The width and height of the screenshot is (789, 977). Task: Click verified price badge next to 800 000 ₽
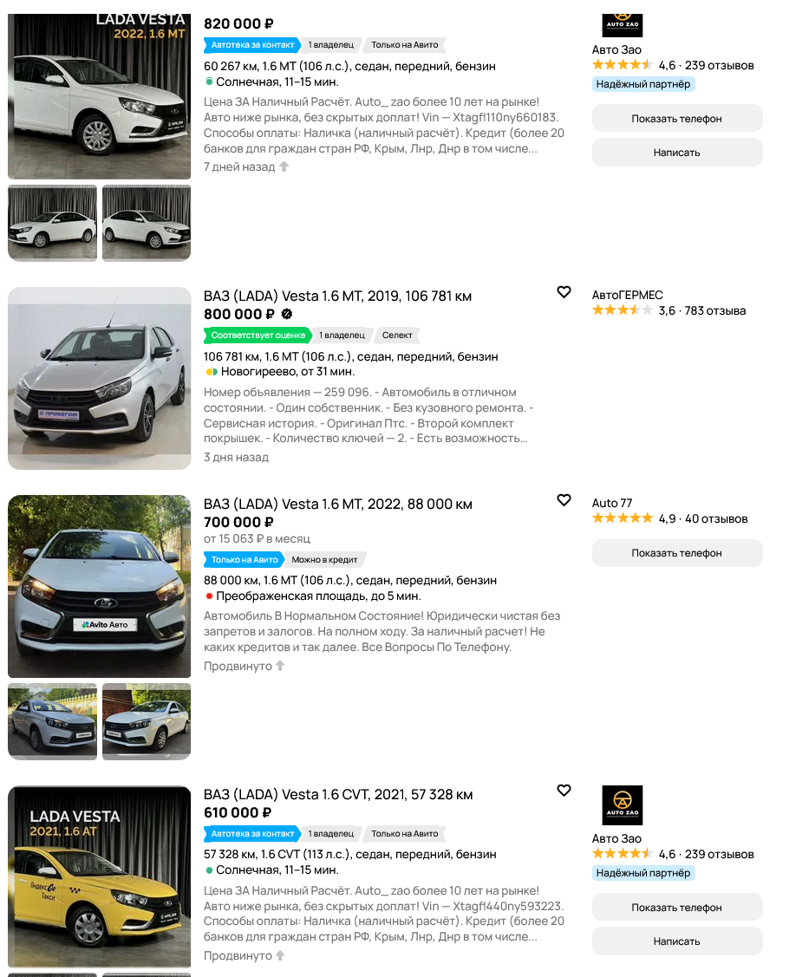click(287, 314)
